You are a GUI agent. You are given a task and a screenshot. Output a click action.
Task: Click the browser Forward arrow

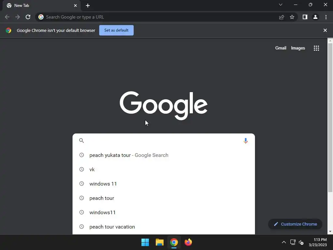pyautogui.click(x=18, y=17)
